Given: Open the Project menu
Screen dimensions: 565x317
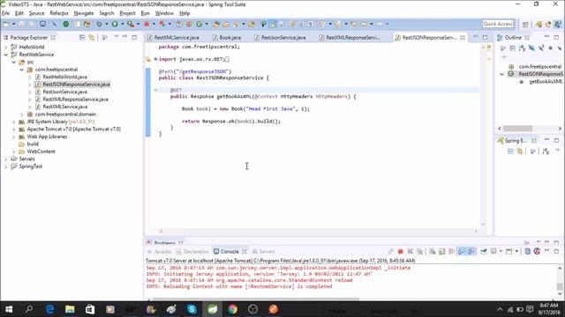Looking at the screenshot, I should (x=127, y=13).
